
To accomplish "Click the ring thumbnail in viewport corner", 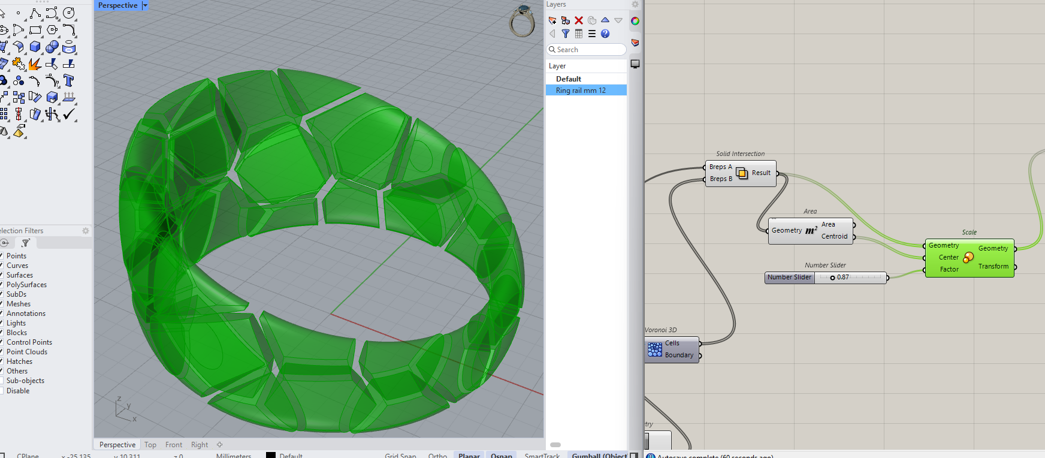I will pyautogui.click(x=522, y=22).
